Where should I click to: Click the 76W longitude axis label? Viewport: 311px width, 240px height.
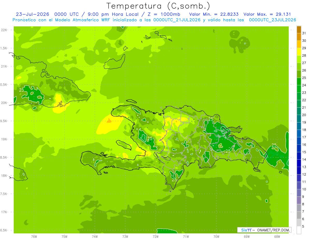[34, 236]
